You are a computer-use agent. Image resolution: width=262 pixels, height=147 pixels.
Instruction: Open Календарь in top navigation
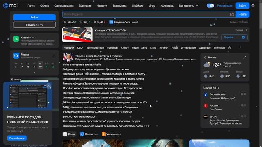(167, 6)
